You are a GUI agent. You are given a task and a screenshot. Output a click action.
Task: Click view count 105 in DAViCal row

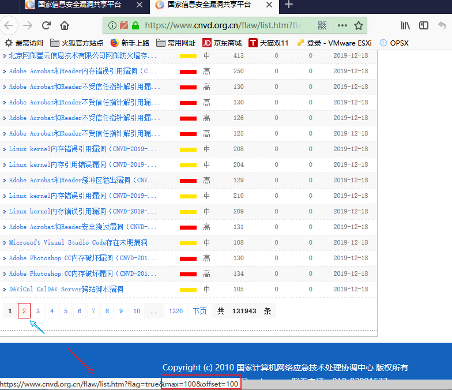tap(239, 290)
